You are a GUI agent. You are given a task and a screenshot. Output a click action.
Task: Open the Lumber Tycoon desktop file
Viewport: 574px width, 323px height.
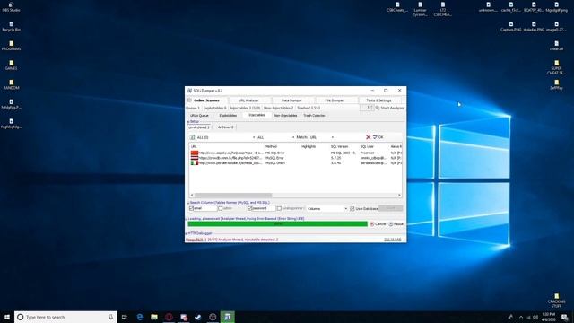click(420, 9)
